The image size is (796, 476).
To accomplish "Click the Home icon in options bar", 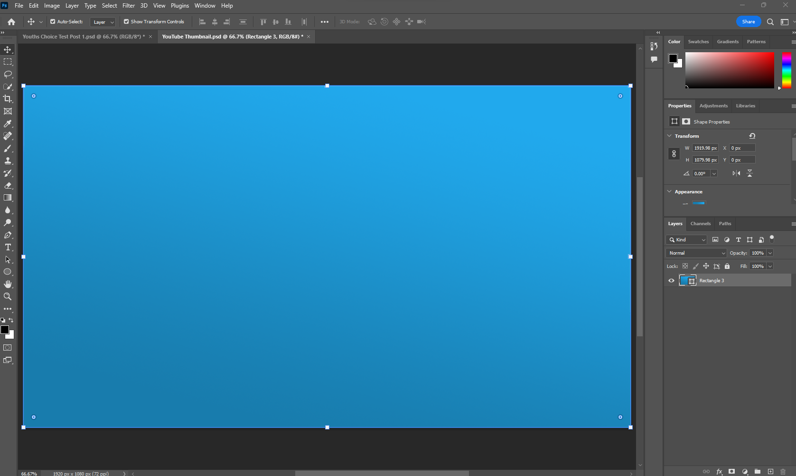I will click(x=11, y=22).
